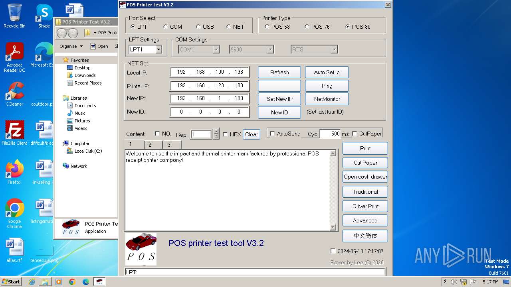Decrease the Rep count spinner
The image size is (511, 287).
216,136
